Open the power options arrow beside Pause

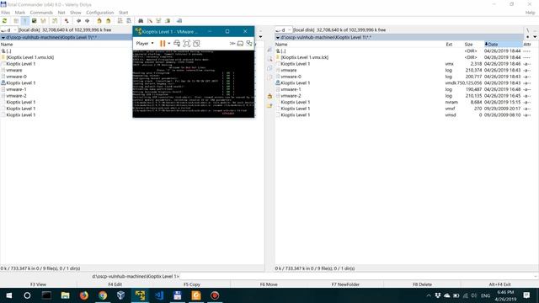pyautogui.click(x=168, y=43)
